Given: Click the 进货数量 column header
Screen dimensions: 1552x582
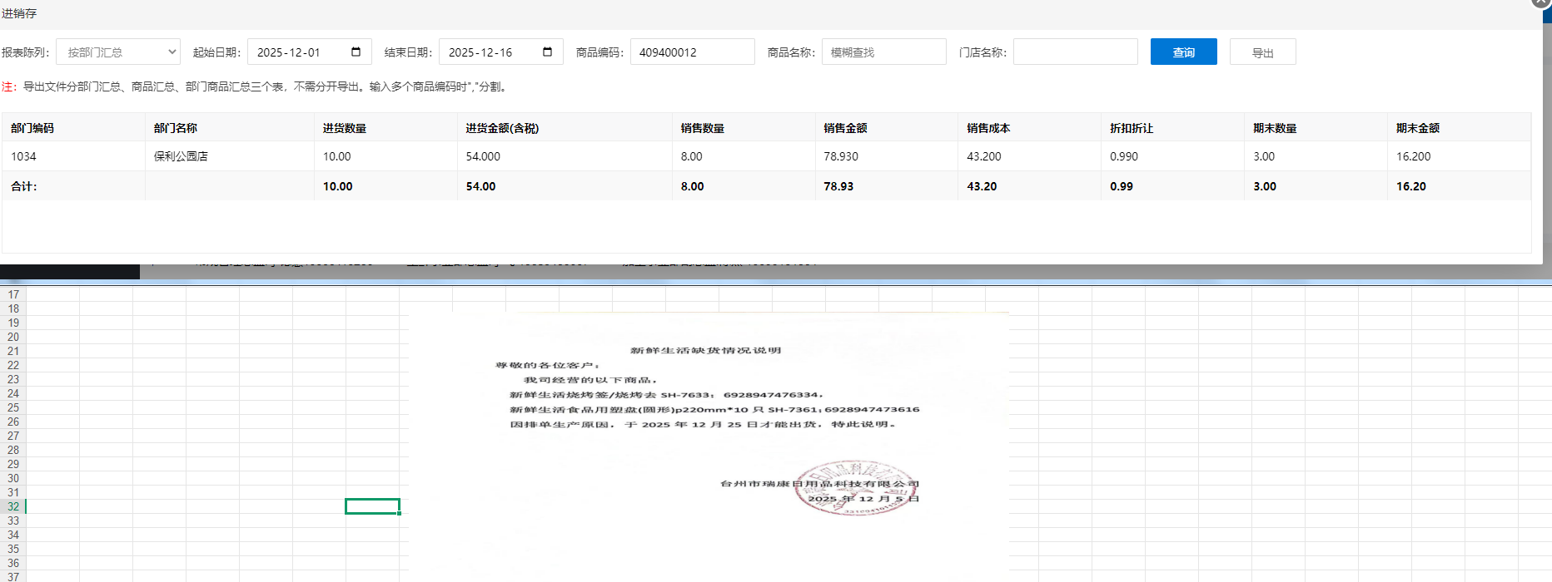Looking at the screenshot, I should coord(345,128).
